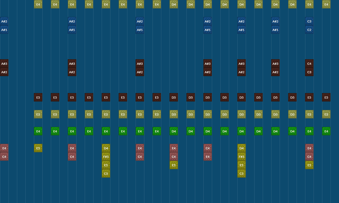
Task: Select the pink C4 stacked above a pink E4
Action: coord(208,148)
